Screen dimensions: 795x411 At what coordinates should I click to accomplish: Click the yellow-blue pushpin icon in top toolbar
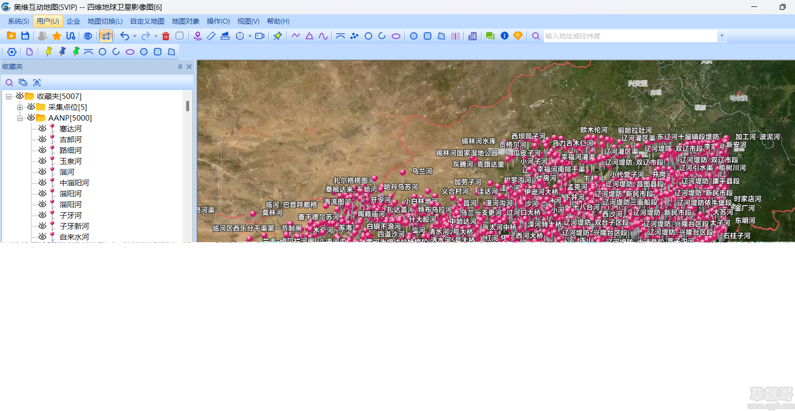click(x=278, y=36)
